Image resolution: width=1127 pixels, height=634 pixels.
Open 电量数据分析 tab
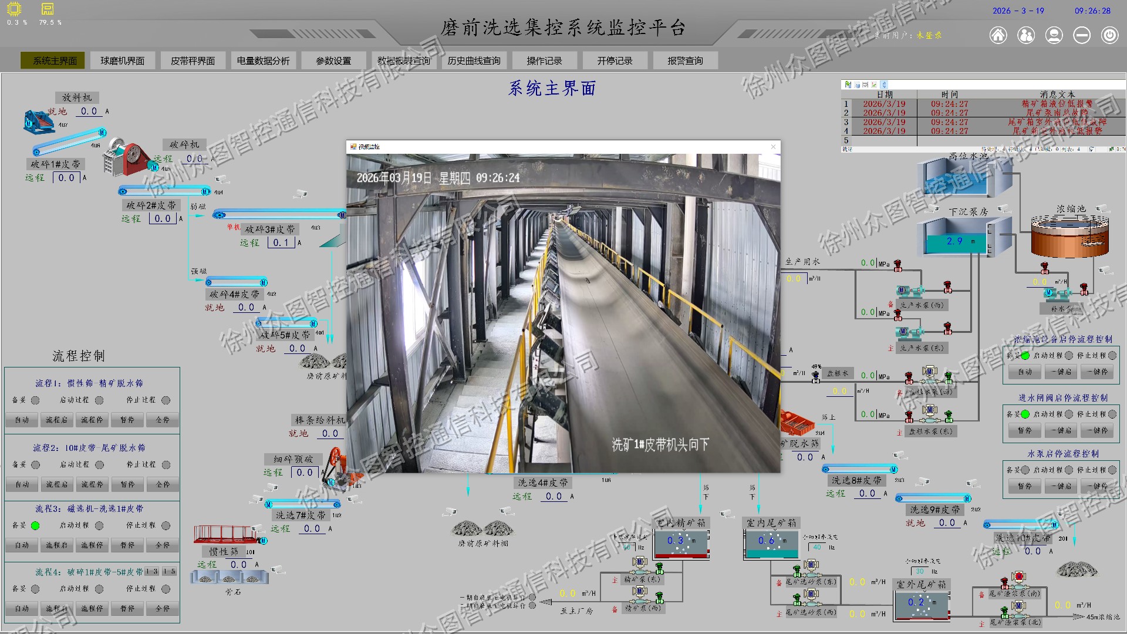[x=263, y=61]
